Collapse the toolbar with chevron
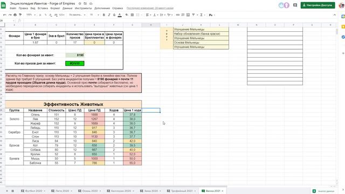345x194 pixels. [335, 15]
